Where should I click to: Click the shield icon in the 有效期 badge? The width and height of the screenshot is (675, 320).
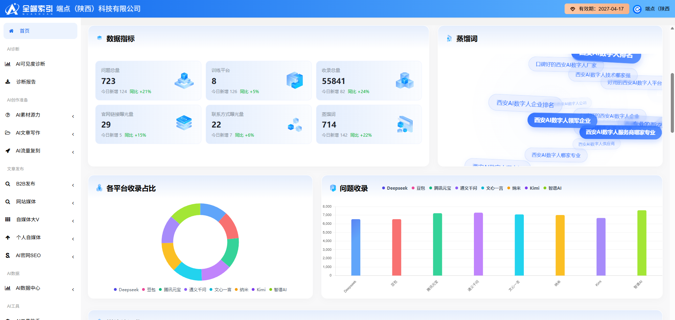click(x=573, y=9)
